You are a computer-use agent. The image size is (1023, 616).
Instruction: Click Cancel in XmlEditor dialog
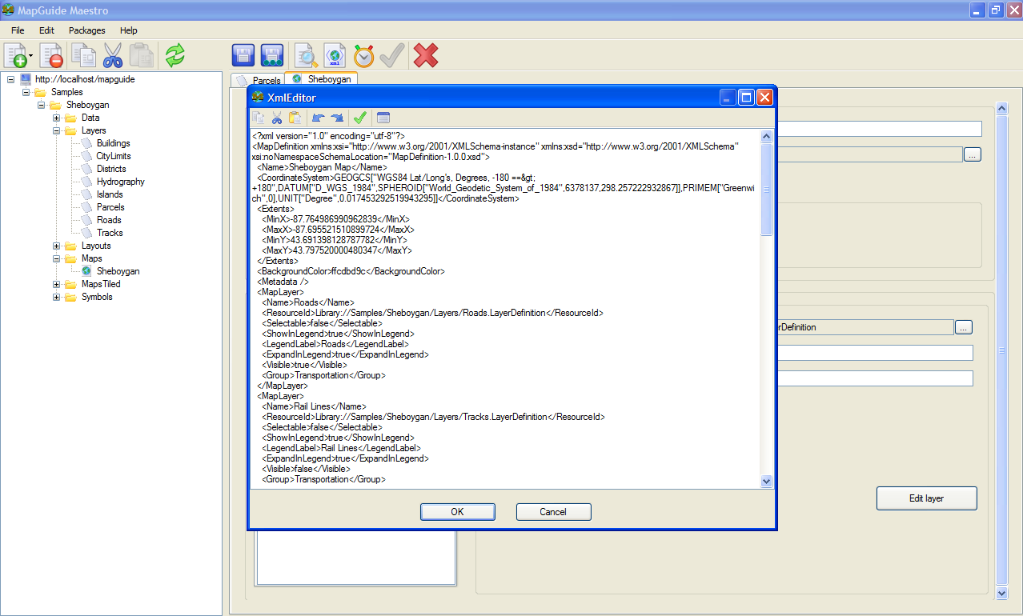pos(553,512)
